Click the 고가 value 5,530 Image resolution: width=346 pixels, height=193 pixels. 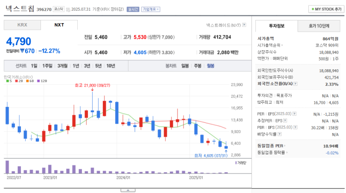point(140,37)
